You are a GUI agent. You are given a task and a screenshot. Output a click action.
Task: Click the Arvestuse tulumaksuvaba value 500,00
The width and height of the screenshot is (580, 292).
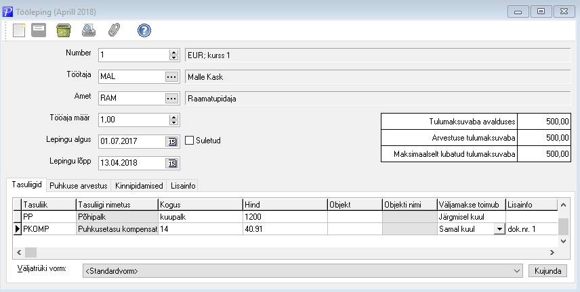543,138
